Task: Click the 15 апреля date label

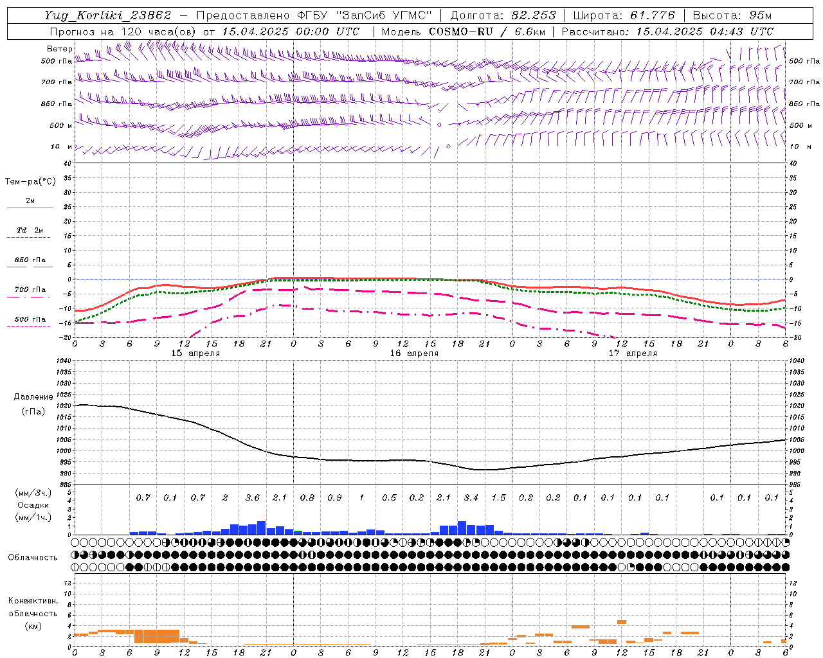Action: tap(195, 353)
